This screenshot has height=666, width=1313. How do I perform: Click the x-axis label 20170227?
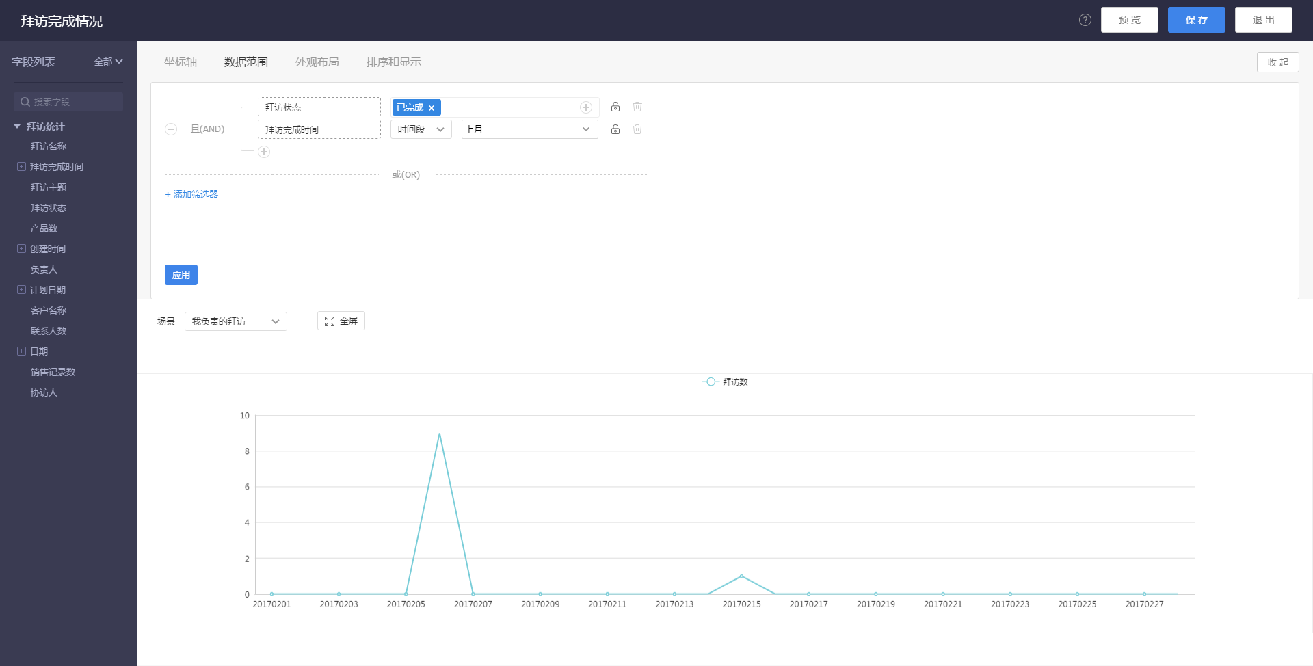coord(1145,604)
